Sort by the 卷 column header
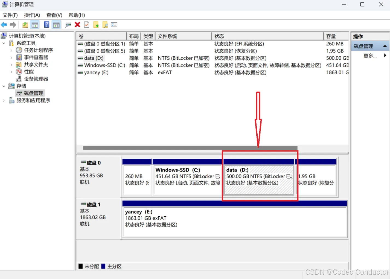Screen dimensions: 390x279 click(101, 36)
